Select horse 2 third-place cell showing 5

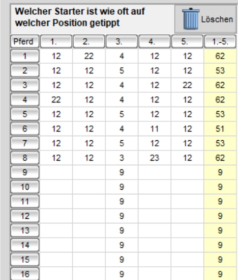click(x=122, y=70)
